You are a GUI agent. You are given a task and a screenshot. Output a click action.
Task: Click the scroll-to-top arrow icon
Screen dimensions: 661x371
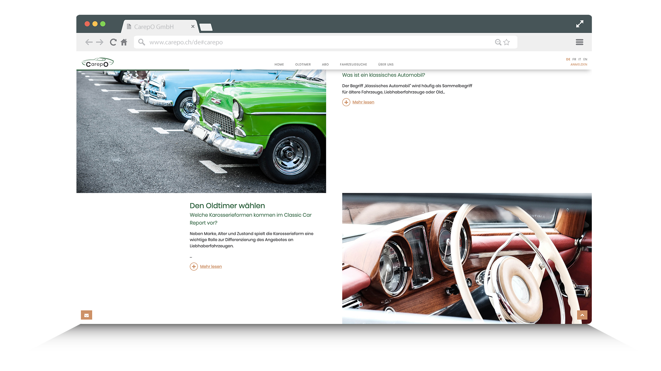point(582,315)
